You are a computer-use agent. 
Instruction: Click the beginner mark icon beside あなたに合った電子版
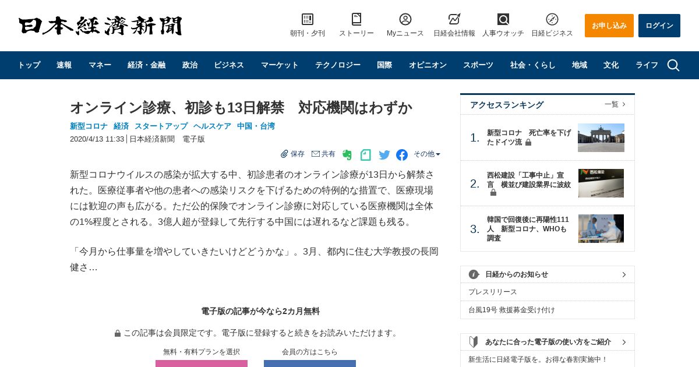(x=474, y=342)
